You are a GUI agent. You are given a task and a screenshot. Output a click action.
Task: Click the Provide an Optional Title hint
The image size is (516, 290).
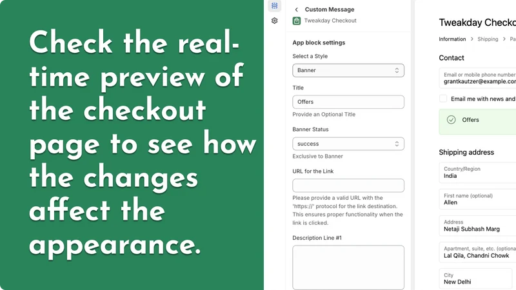pyautogui.click(x=324, y=115)
